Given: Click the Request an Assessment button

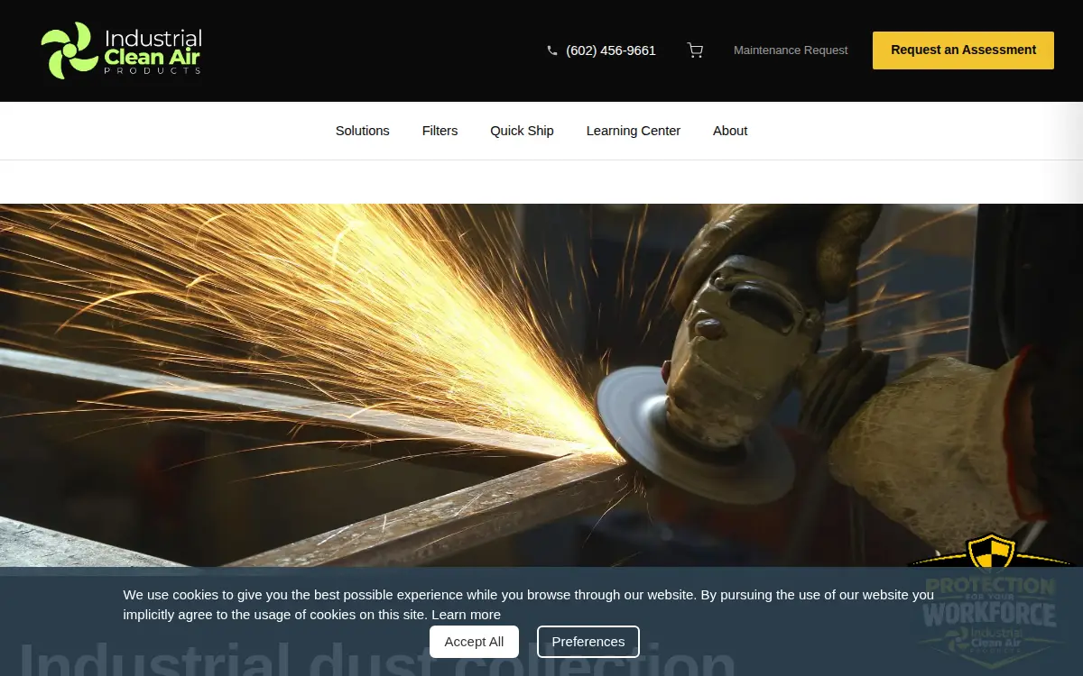Looking at the screenshot, I should [963, 50].
